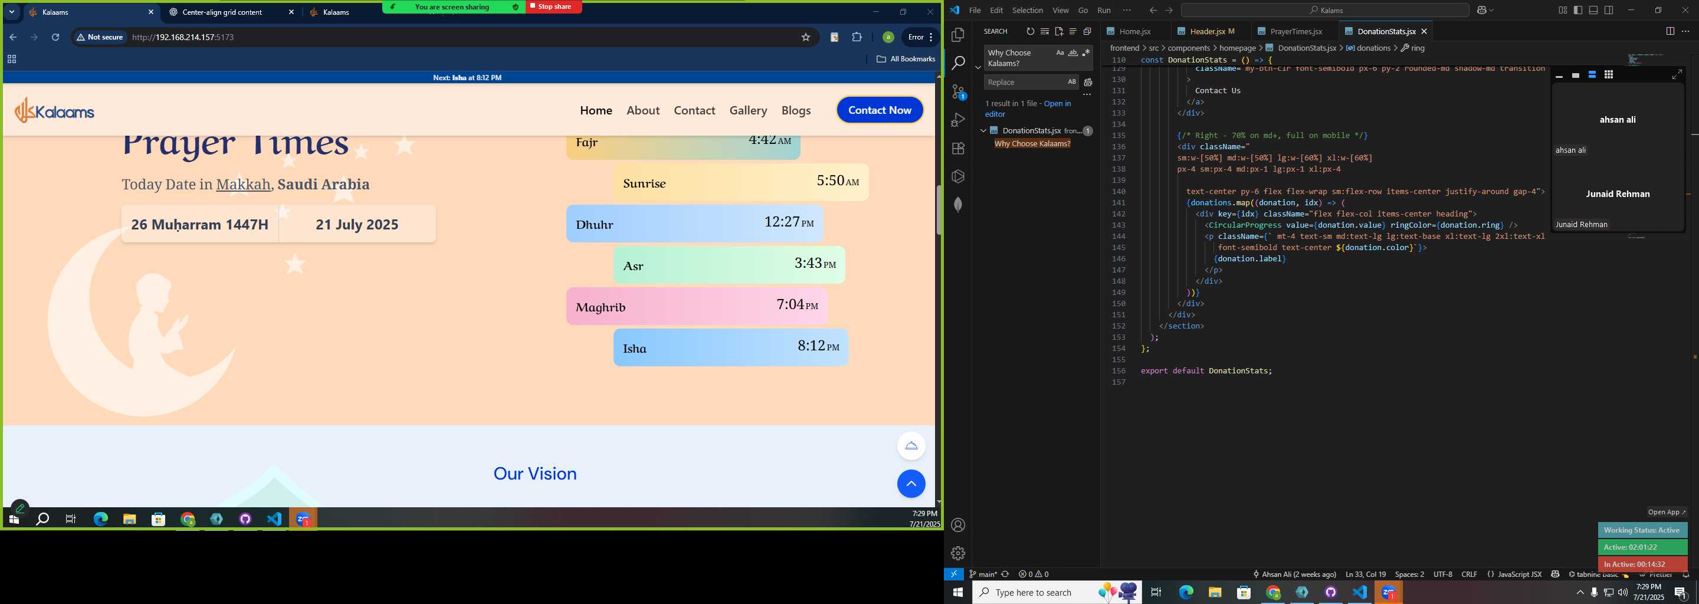
Task: Open Chrome extensions puzzle icon
Action: click(x=857, y=38)
